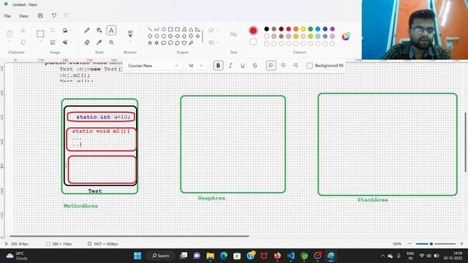Choose the Five-point star shape
This screenshot has width=468, height=263.
pos(150,43)
